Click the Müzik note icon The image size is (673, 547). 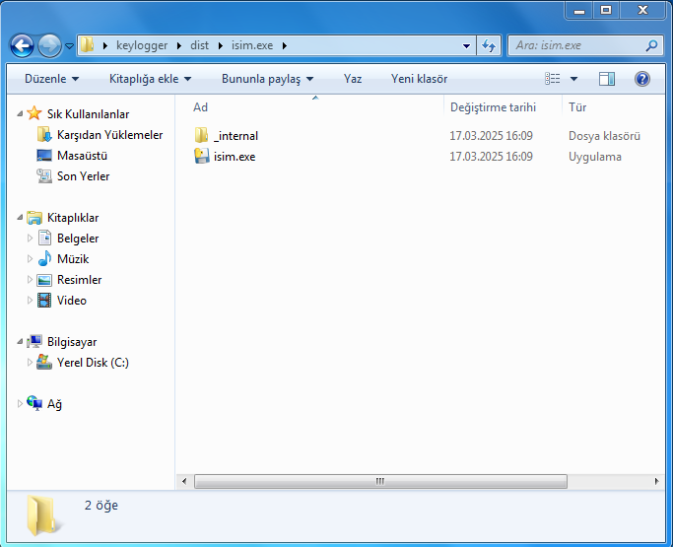pyautogui.click(x=44, y=258)
